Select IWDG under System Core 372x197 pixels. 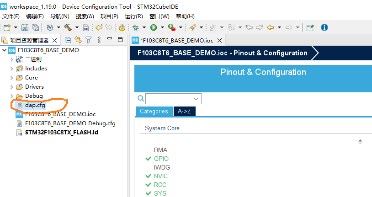point(162,167)
